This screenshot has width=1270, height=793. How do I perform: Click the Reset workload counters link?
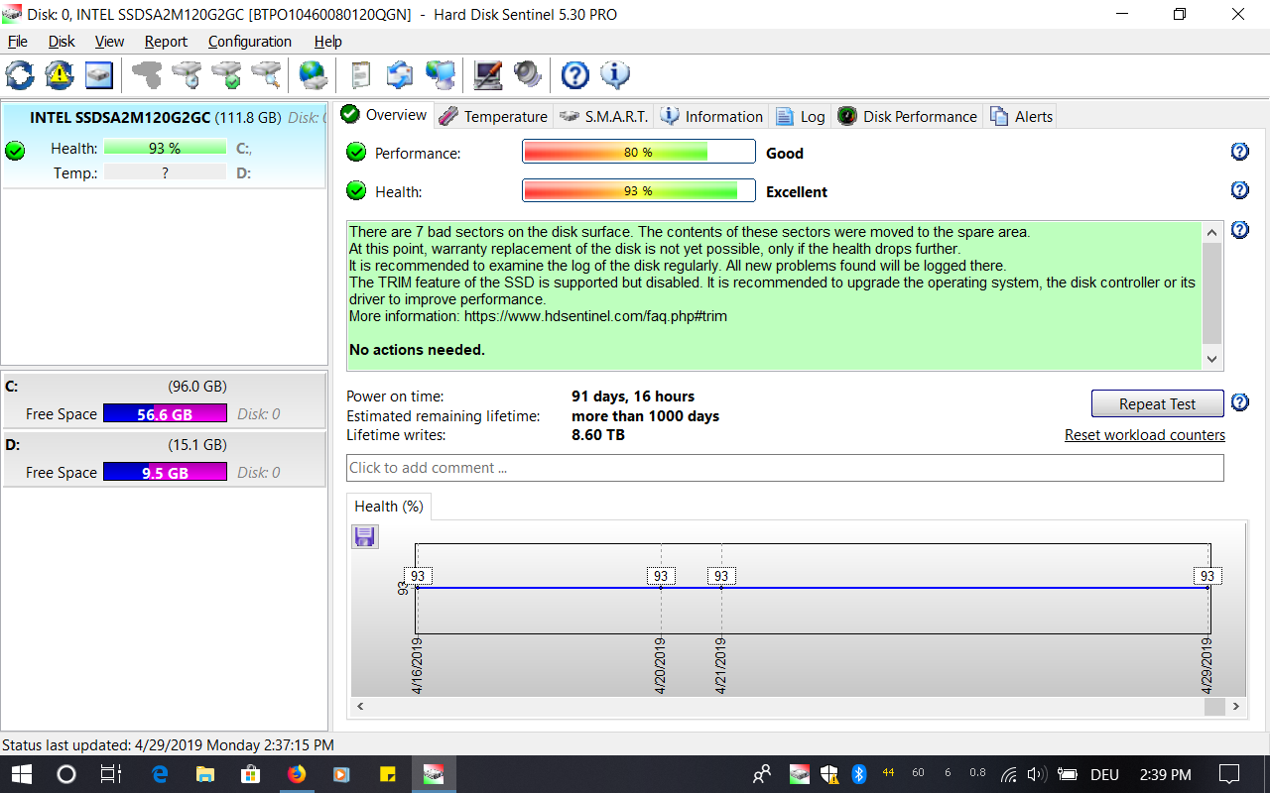pyautogui.click(x=1145, y=435)
